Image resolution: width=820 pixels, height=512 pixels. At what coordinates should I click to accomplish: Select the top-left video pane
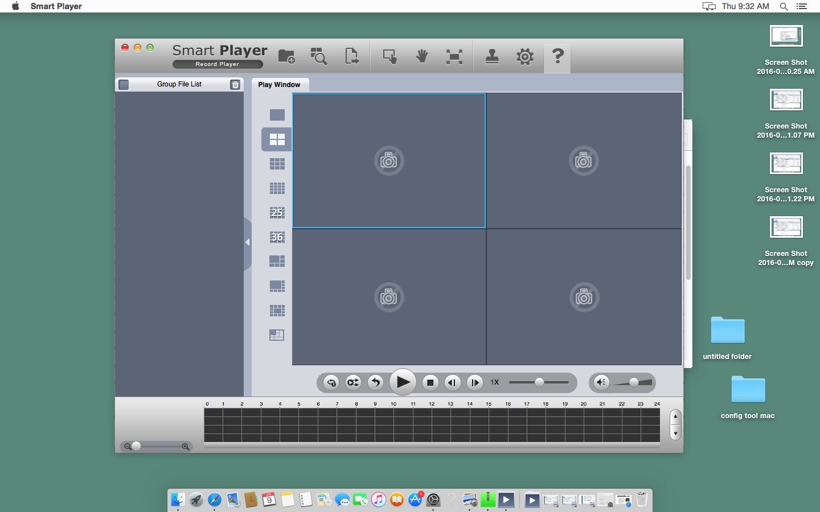[x=389, y=161]
